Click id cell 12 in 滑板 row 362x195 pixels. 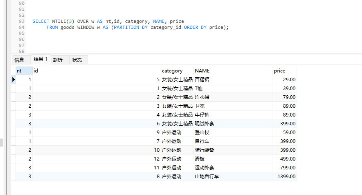pos(97,159)
